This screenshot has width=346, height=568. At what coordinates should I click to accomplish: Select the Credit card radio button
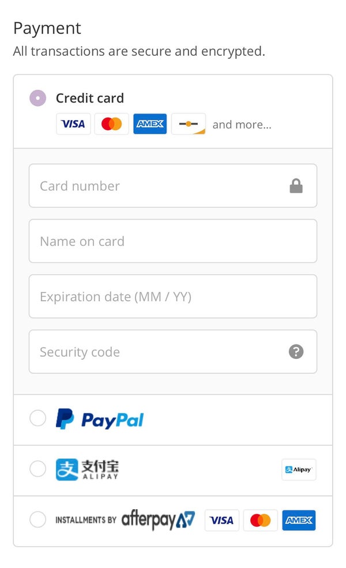(37, 99)
